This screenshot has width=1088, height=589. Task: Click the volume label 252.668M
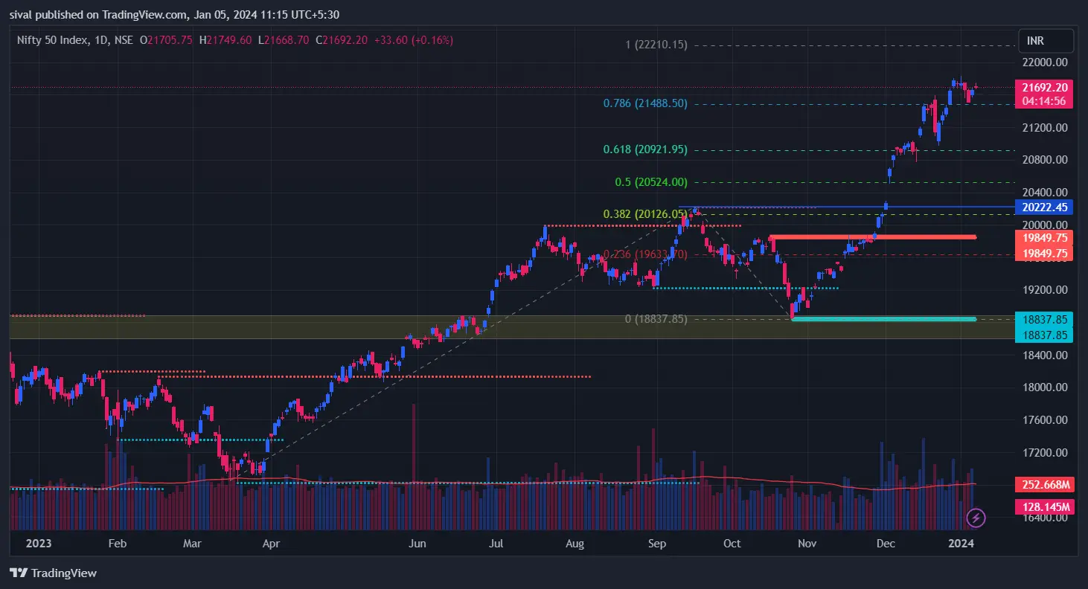(x=1044, y=485)
